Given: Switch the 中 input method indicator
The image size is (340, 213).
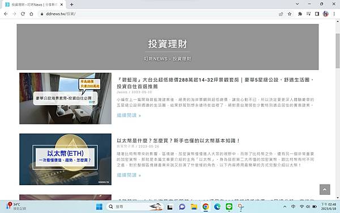Looking at the screenshot, I should (x=293, y=207).
